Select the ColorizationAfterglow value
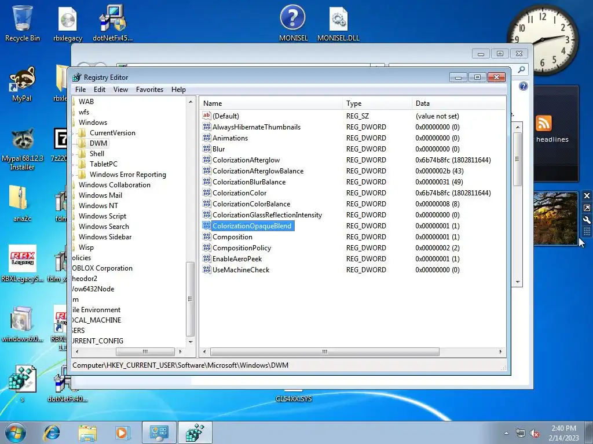Screen dimensions: 593x444 (x=246, y=160)
